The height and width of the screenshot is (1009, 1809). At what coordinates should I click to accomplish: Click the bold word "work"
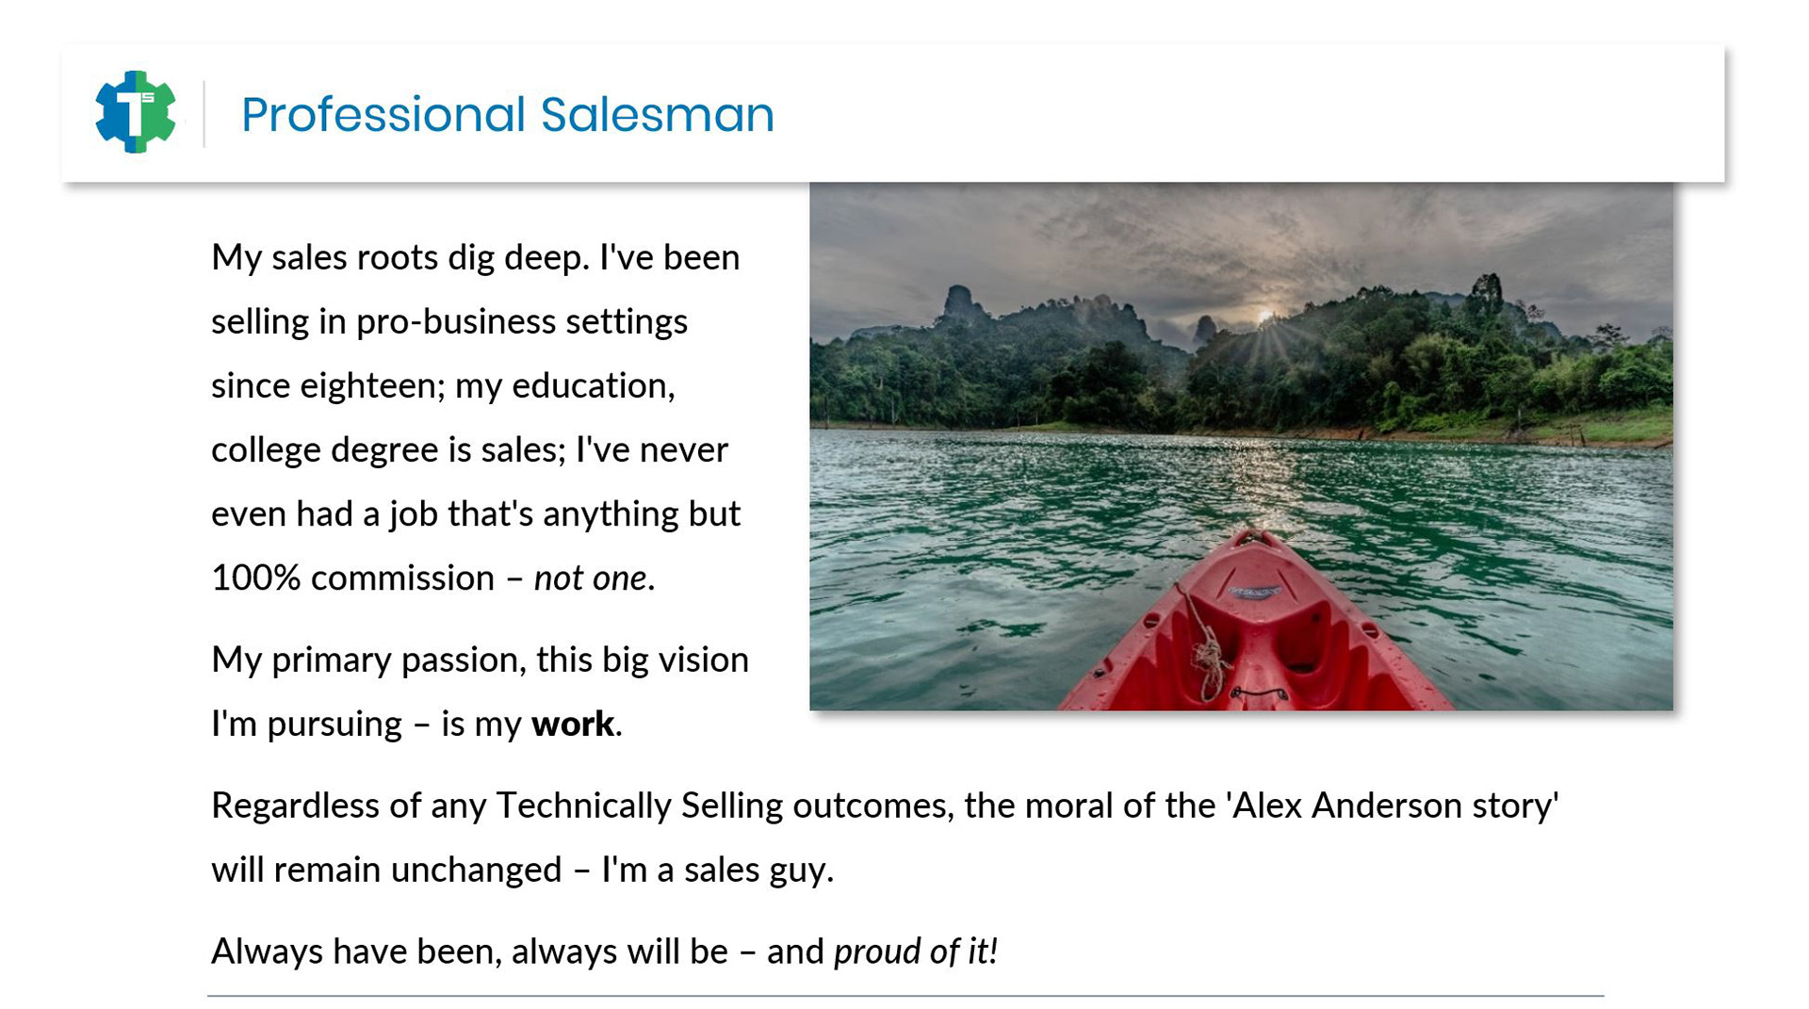tap(572, 724)
